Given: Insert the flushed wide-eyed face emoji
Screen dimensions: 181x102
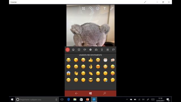Looking at the screenshot, I should (x=105, y=67).
